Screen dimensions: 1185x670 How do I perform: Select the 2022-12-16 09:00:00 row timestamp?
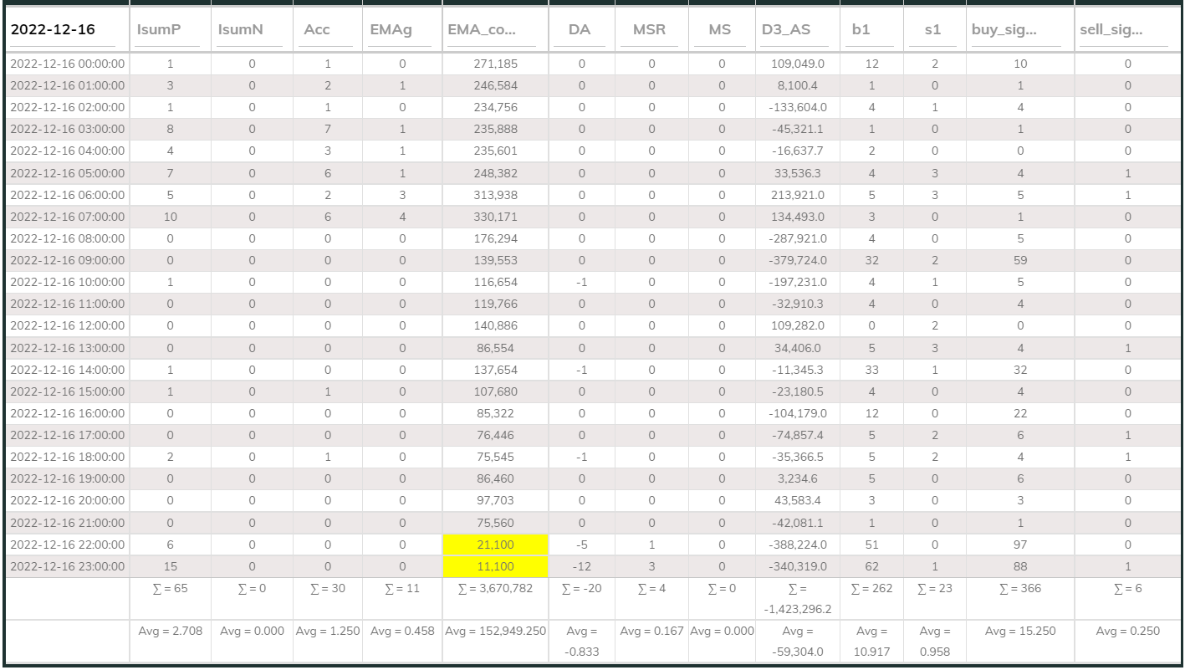pos(67,260)
